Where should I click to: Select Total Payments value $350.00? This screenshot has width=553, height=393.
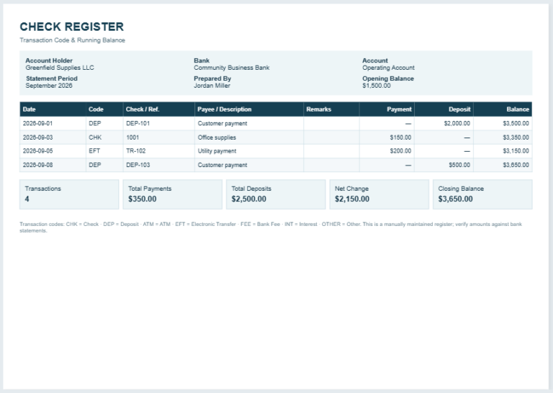click(142, 199)
